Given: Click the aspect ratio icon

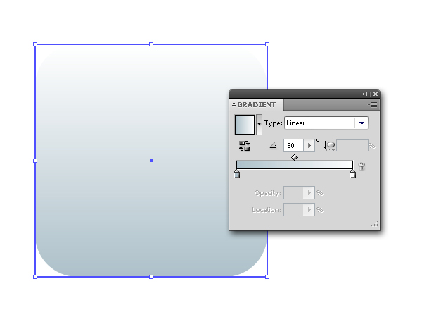Looking at the screenshot, I should (329, 146).
